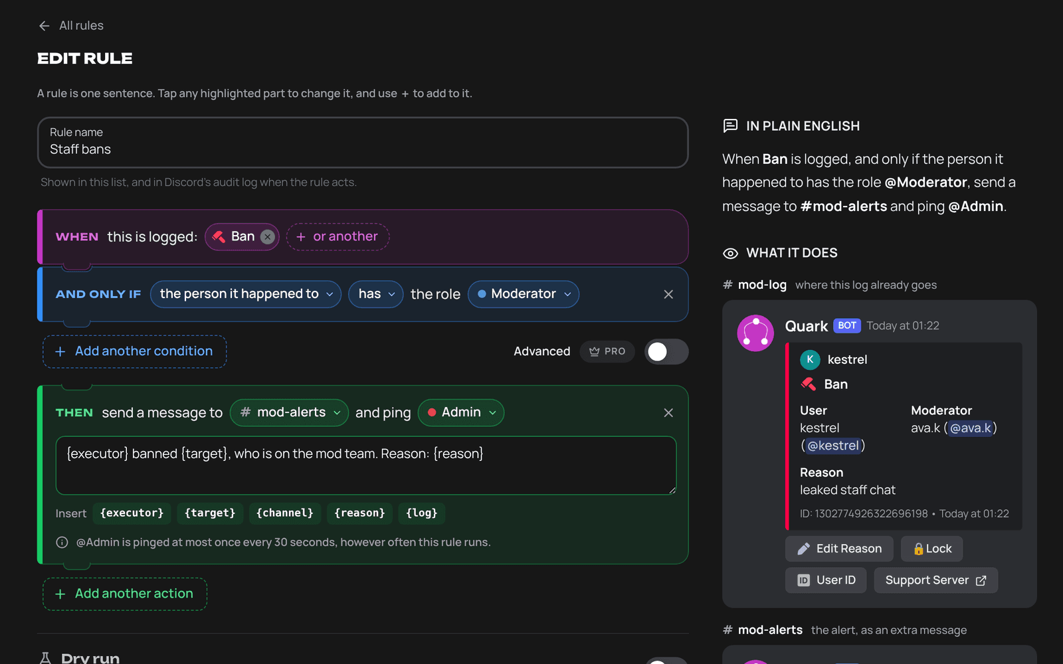
Task: Click Add another action
Action: tap(125, 594)
